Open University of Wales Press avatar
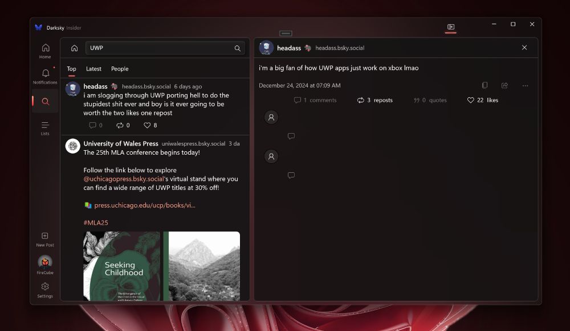 [x=73, y=146]
